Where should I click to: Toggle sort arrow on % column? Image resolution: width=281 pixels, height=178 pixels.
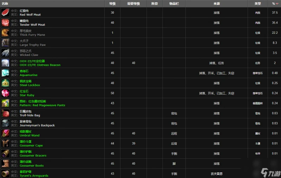[277, 4]
